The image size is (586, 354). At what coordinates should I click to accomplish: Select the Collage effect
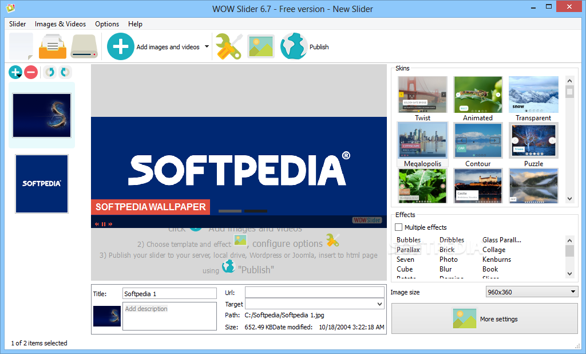[x=494, y=250]
